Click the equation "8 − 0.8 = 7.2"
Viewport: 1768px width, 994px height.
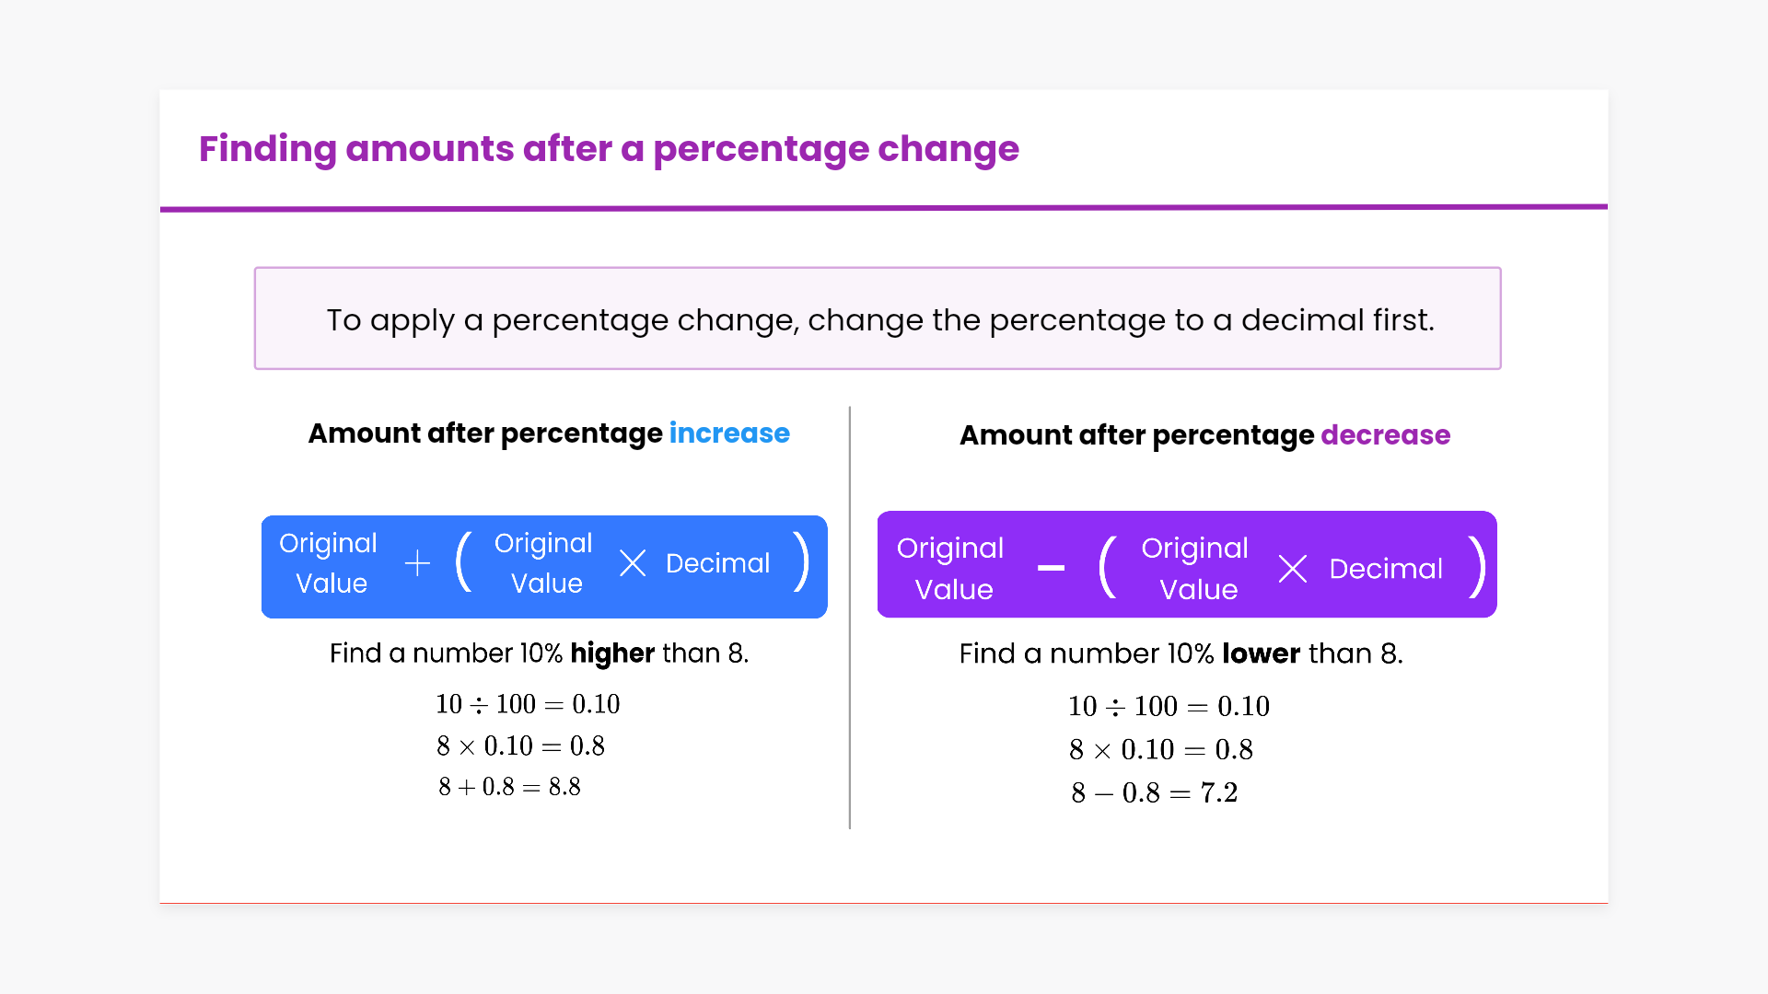(1154, 792)
